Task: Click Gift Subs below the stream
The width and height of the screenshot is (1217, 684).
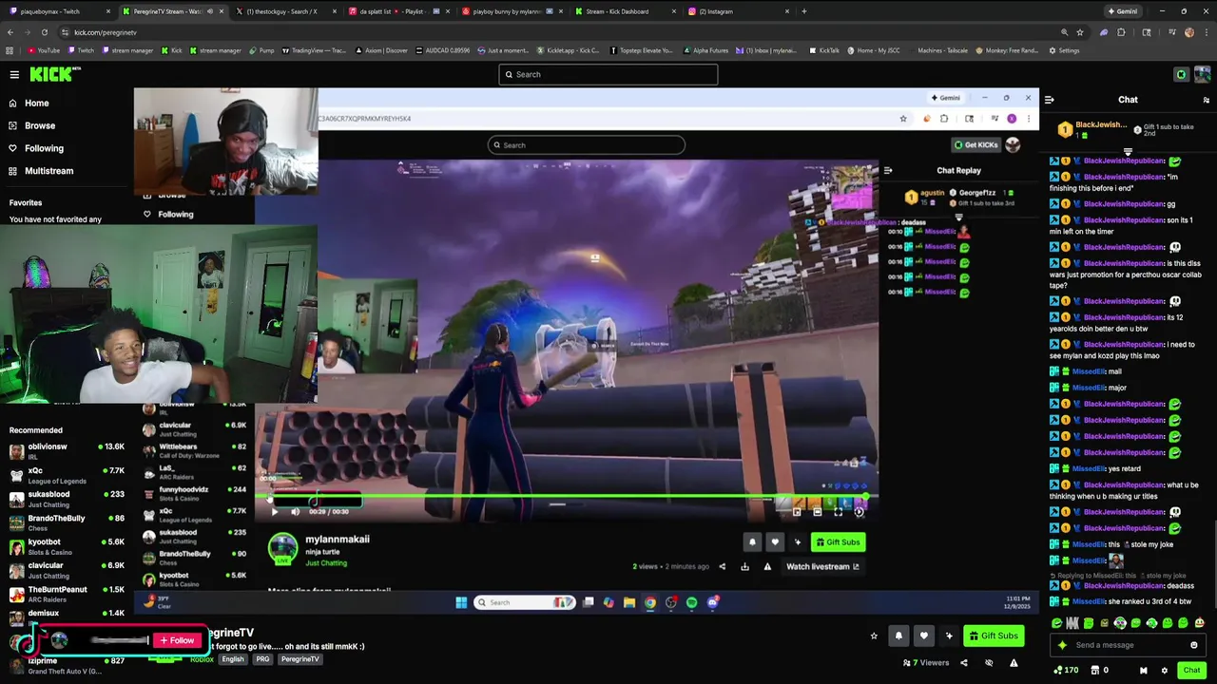Action: pyautogui.click(x=993, y=636)
